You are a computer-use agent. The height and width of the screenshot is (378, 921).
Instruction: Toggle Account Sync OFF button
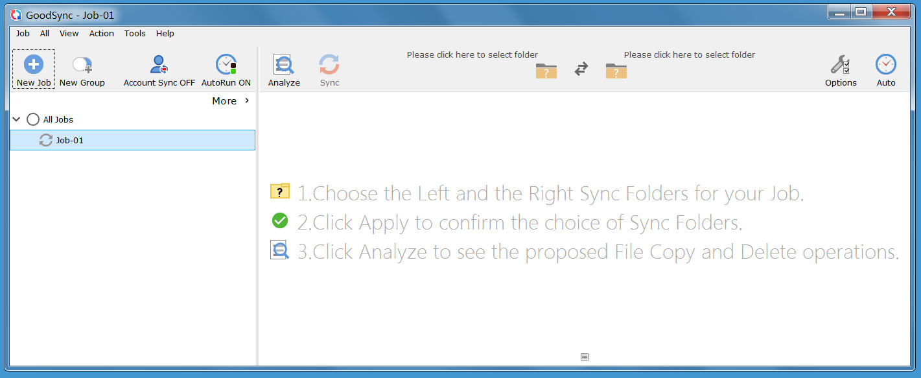(x=159, y=65)
